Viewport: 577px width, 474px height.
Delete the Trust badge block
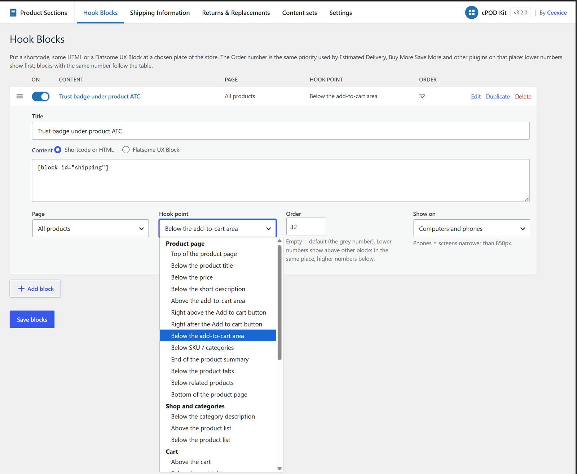[523, 96]
